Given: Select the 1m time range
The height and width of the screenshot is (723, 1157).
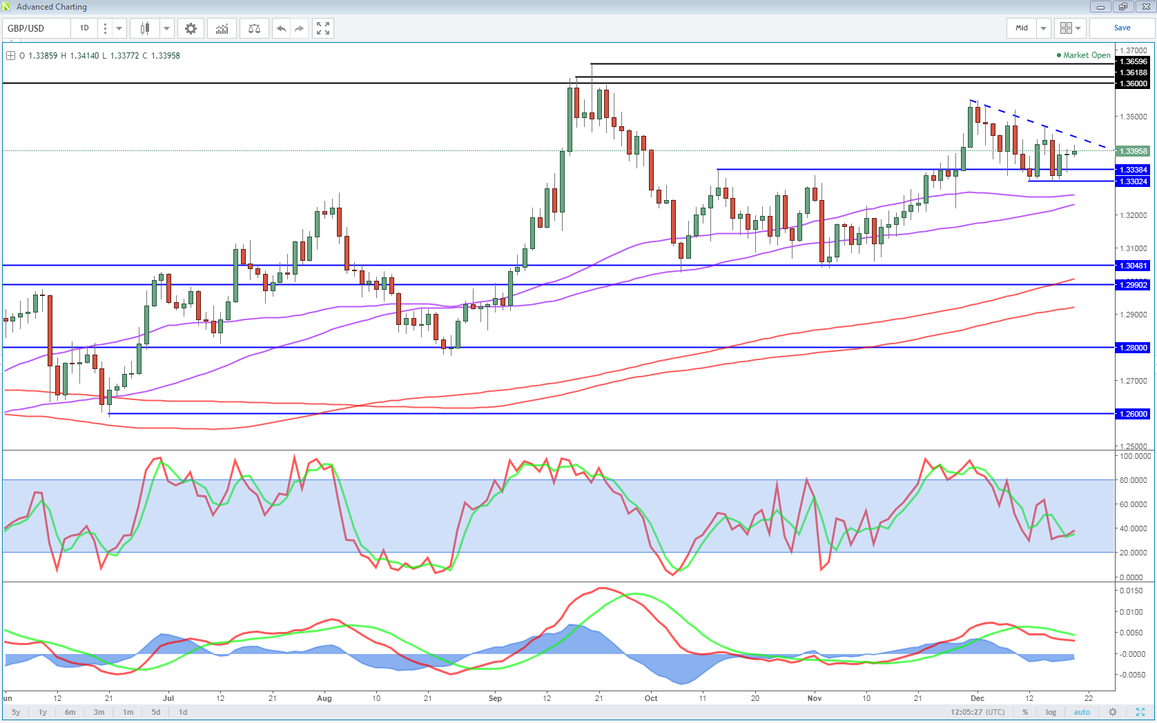Looking at the screenshot, I should click(128, 712).
